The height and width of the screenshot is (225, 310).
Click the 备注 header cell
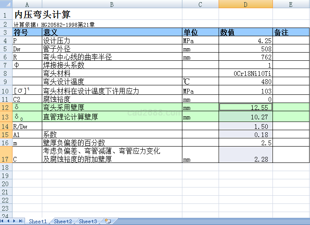click(291, 32)
